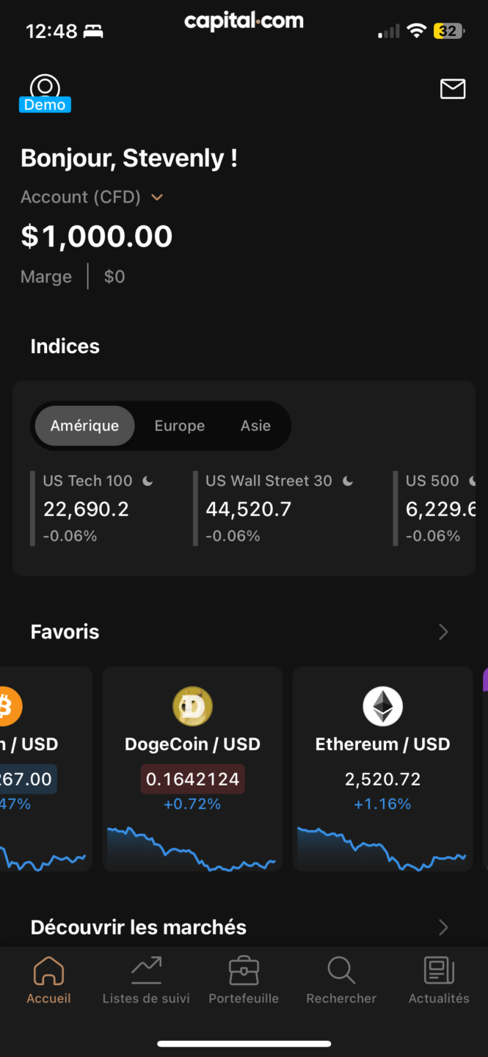Screen dimensions: 488x1057
Task: Switch indices region to Europe
Action: click(x=180, y=426)
